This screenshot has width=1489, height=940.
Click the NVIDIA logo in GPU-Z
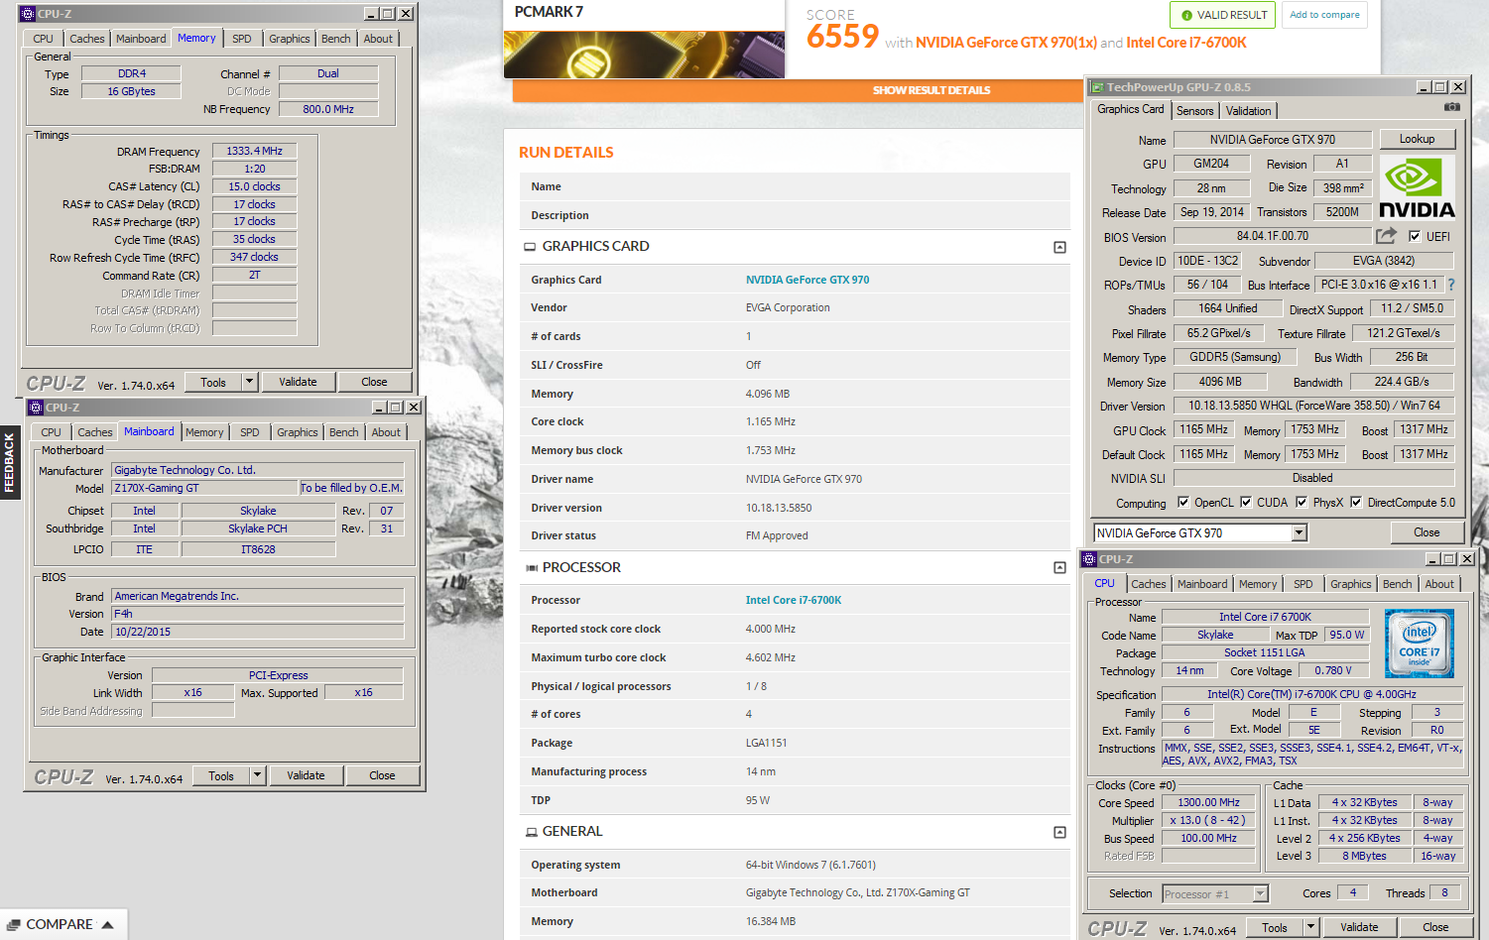[x=1417, y=187]
